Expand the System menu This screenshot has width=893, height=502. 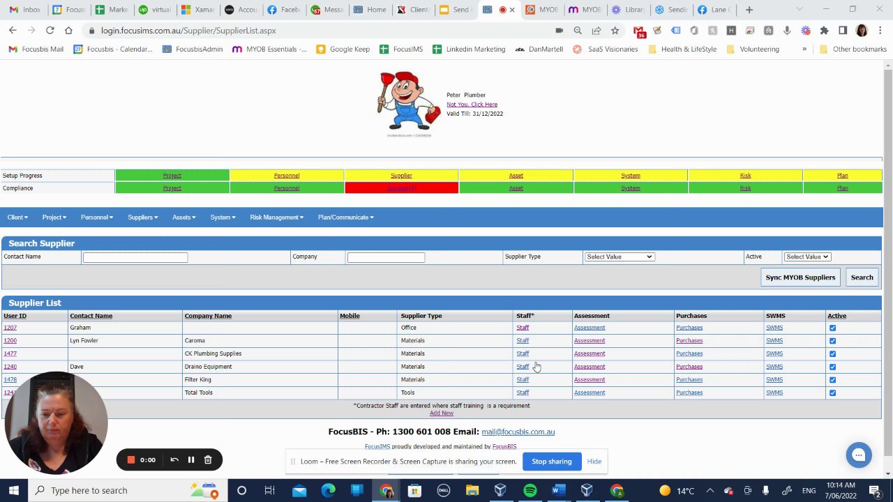[x=223, y=218]
